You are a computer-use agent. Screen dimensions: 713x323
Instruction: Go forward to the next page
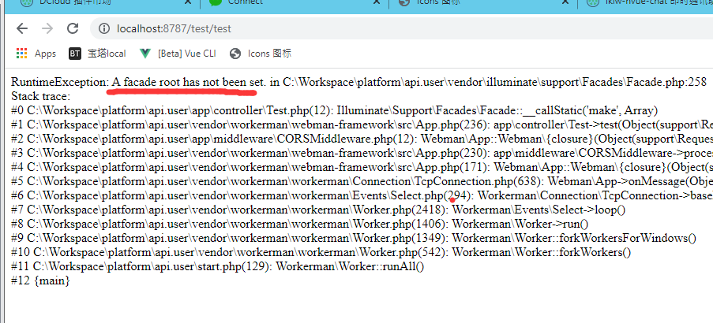point(47,28)
